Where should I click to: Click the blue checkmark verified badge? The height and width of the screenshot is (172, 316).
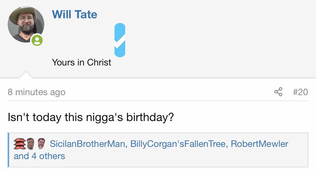pyautogui.click(x=120, y=40)
